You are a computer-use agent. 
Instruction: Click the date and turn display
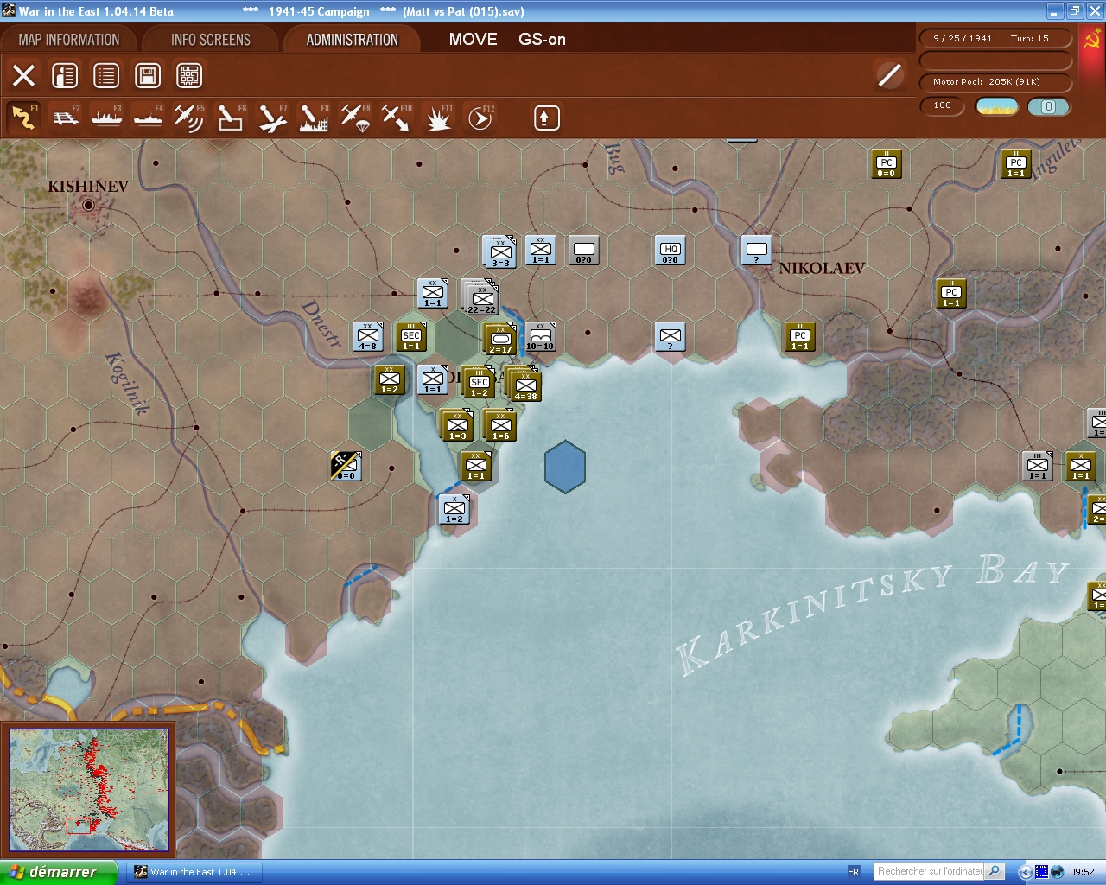coord(995,39)
